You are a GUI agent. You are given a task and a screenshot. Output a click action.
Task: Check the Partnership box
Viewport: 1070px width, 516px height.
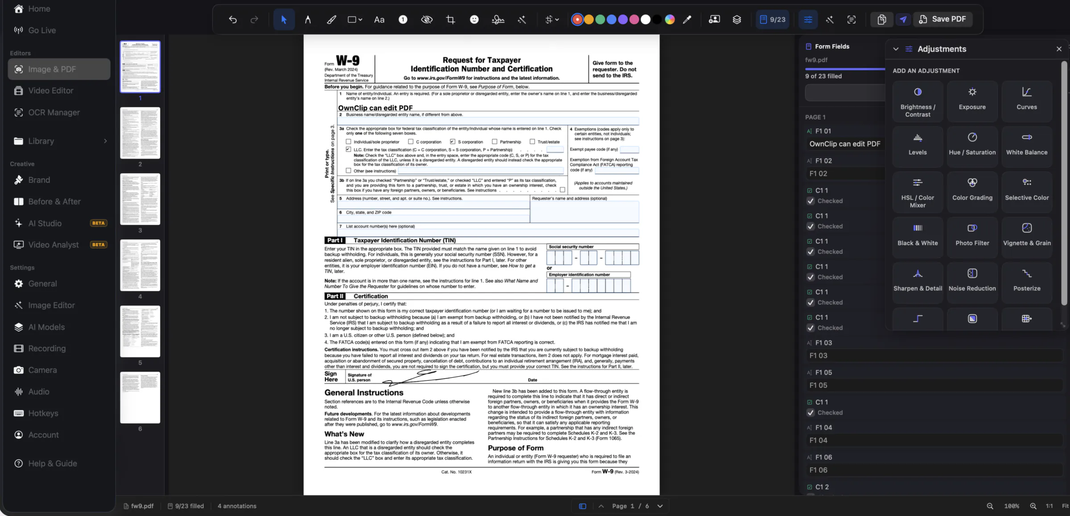pyautogui.click(x=494, y=142)
